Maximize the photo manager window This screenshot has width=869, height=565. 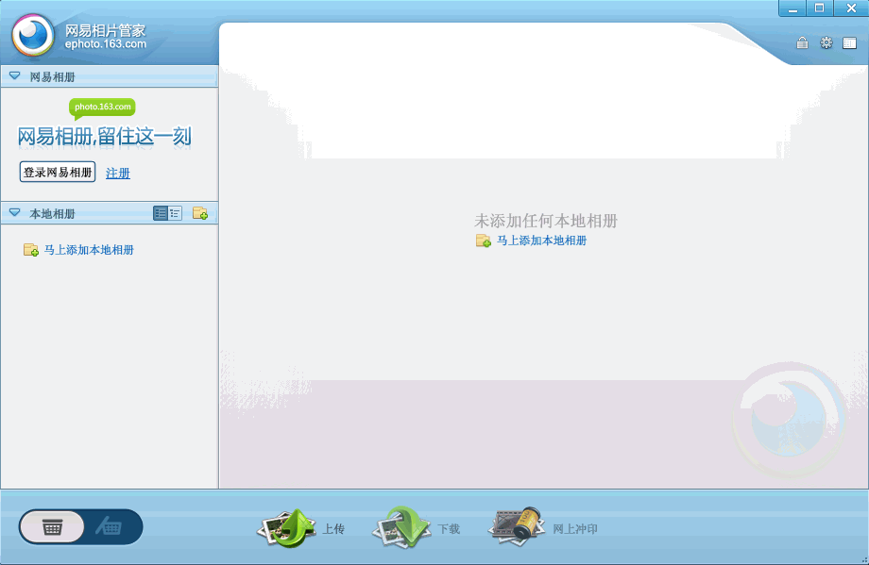point(819,8)
